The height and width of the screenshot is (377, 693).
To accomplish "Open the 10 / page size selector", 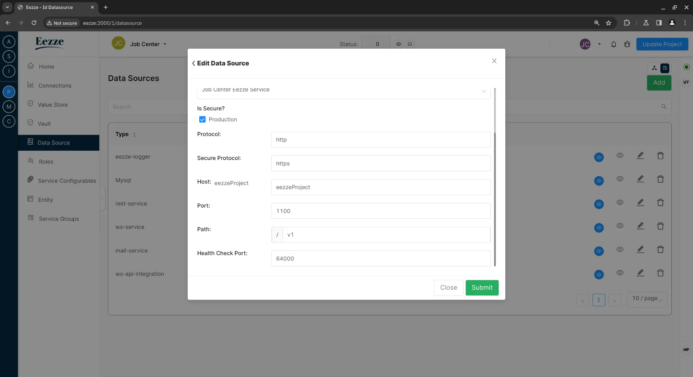I will coord(646,300).
